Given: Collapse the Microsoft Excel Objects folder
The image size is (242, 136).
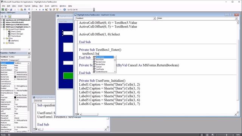Looking at the screenshot, I should point(4,29).
